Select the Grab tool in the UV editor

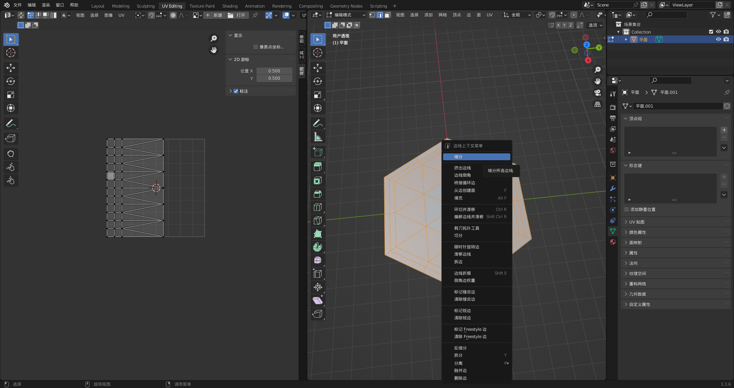click(x=11, y=154)
